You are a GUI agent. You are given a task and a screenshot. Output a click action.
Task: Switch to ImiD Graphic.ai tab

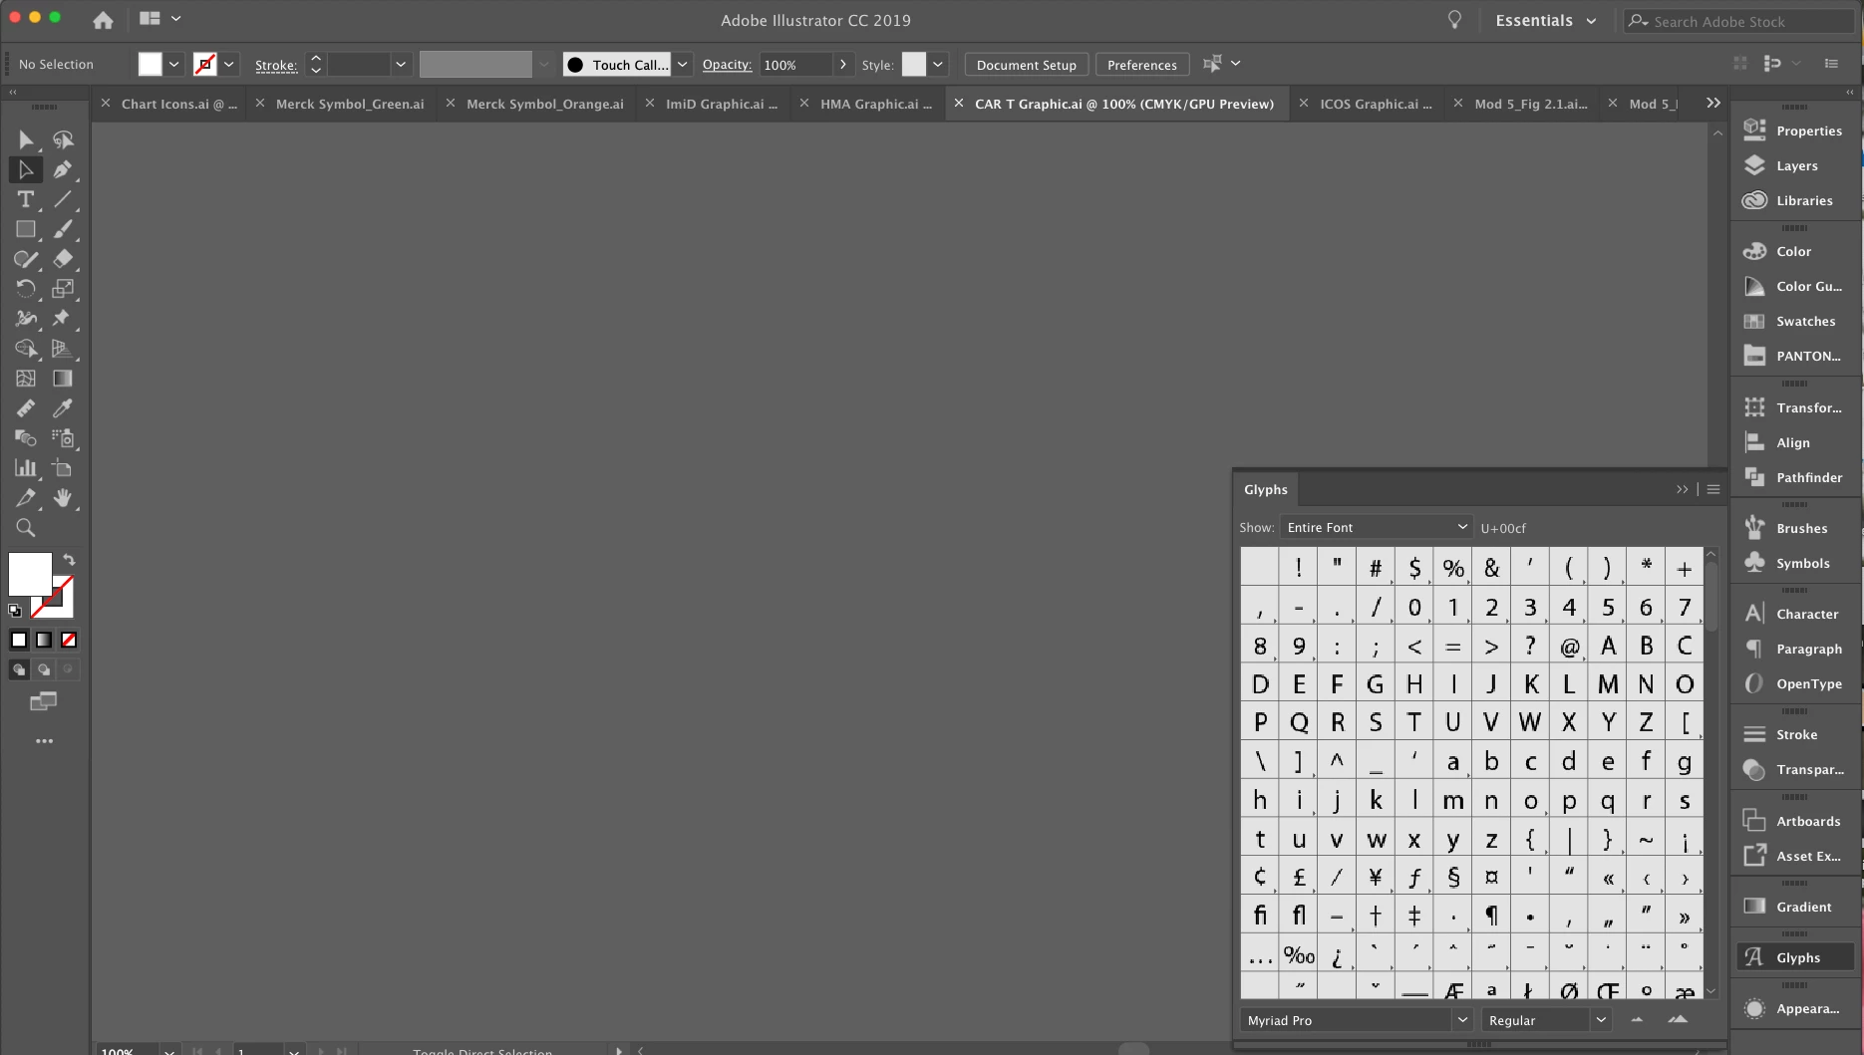coord(722,104)
